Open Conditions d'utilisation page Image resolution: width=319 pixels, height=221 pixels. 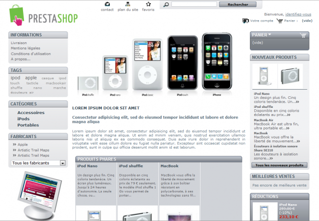[x=31, y=54]
